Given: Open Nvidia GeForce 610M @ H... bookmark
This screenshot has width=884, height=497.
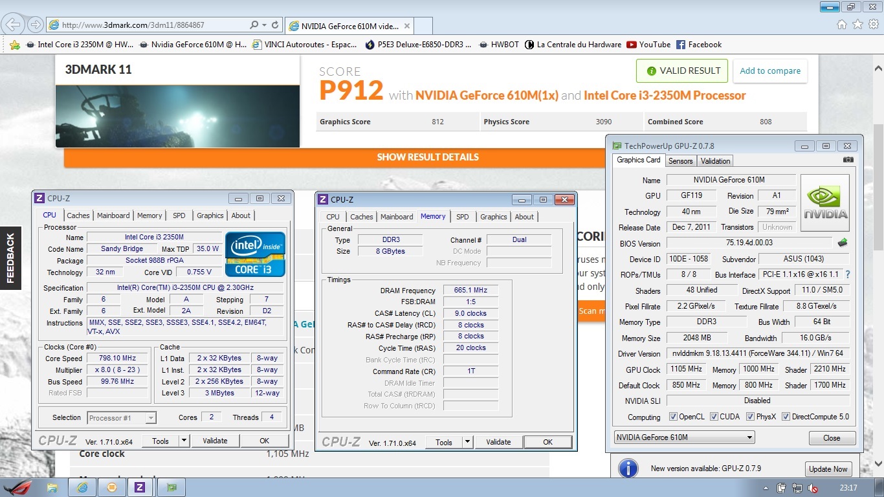Looking at the screenshot, I should [193, 45].
